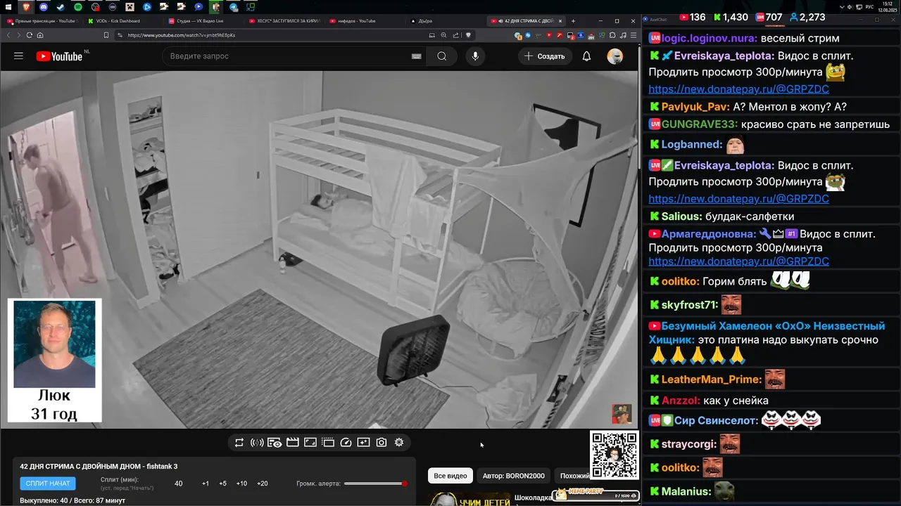Open Windows Start button
This screenshot has width=901, height=506.
coord(8,7)
